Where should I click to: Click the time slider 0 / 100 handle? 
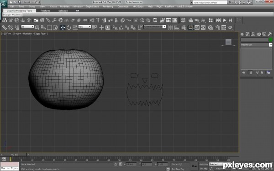[15, 155]
